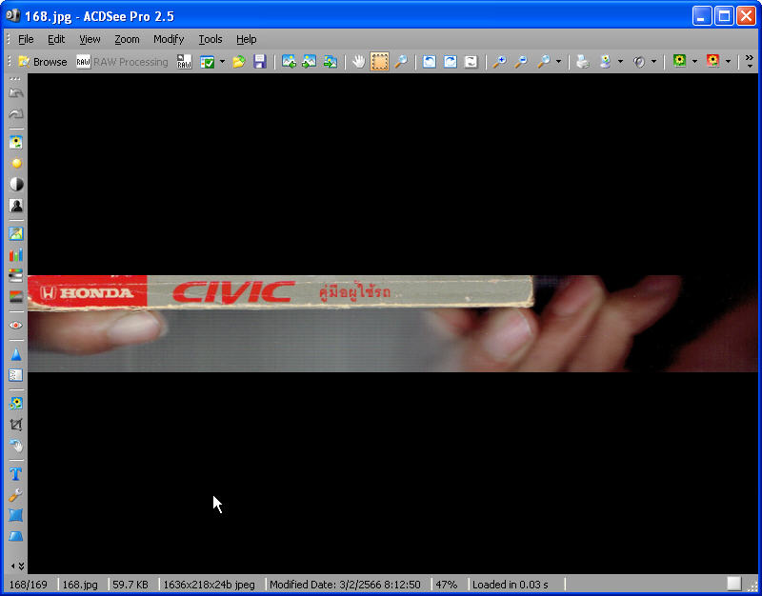
Task: Open the Exposure tool (yellow sun icon)
Action: coord(15,163)
